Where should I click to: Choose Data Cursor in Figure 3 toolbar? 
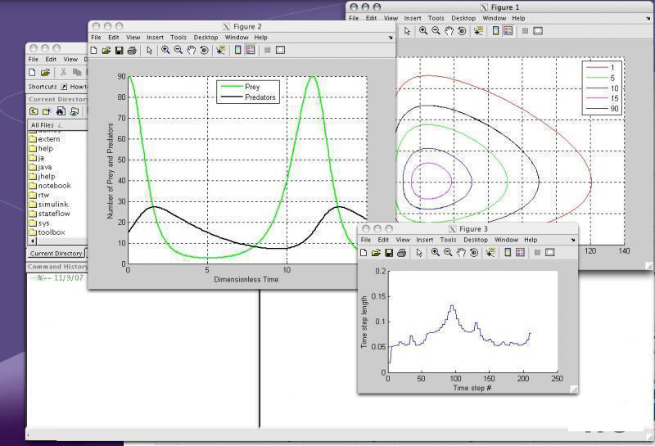point(490,253)
